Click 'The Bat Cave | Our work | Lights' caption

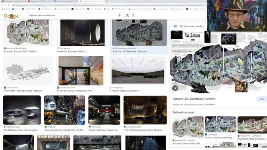tap(21, 130)
